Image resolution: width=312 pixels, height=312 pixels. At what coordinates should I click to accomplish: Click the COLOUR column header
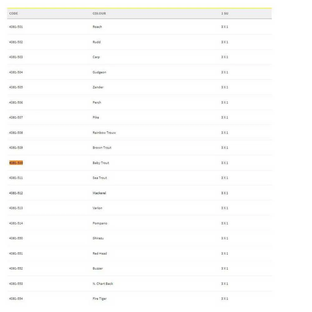pyautogui.click(x=99, y=13)
